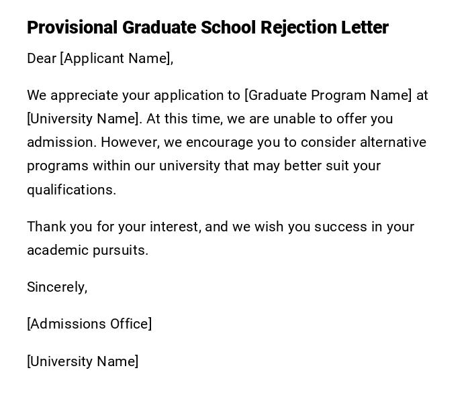
Task: Click the "Sincerely," closing line
Action: pyautogui.click(x=57, y=287)
